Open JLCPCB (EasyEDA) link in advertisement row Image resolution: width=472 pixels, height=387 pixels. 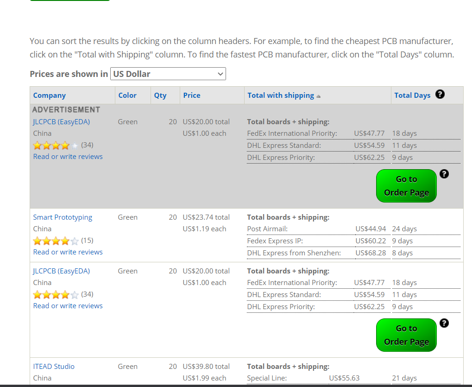(x=62, y=122)
